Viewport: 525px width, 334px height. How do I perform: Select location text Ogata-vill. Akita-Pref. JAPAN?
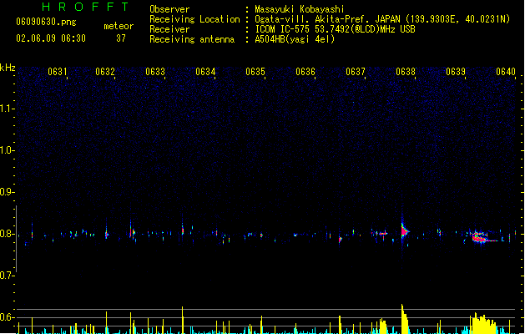tap(327, 19)
